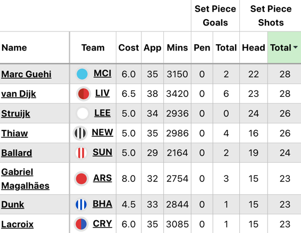Click Newcastle's black-striped team badge
Viewport: 301px width, 233px height.
point(80,133)
